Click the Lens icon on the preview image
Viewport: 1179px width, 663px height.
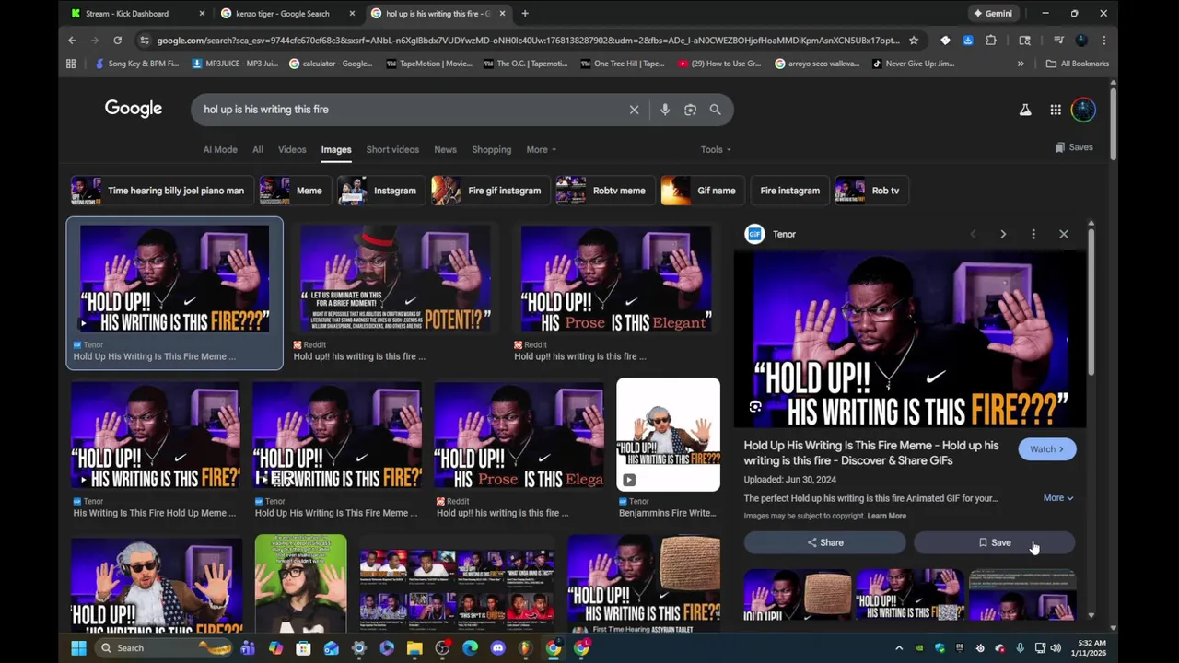pos(755,407)
